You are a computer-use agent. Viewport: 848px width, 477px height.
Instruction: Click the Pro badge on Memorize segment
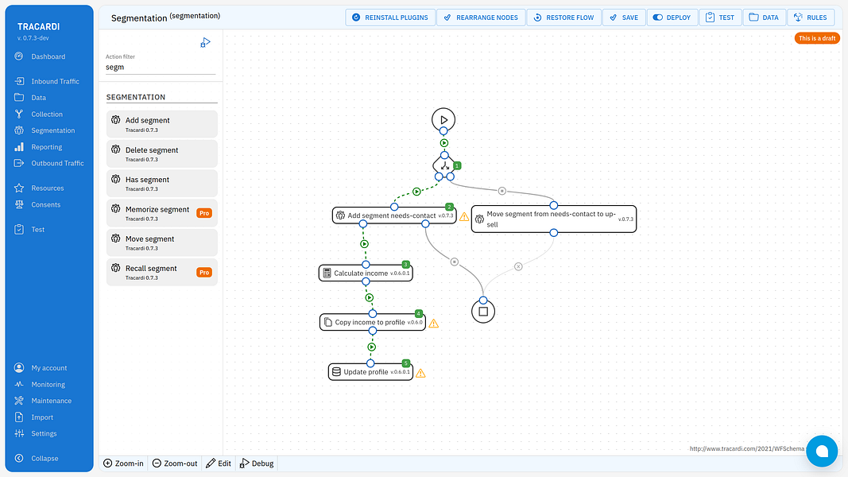[x=204, y=213]
